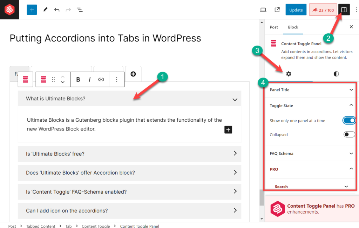Select the Tools icon in the top toolbar
The height and width of the screenshot is (228, 359).
coord(45,9)
